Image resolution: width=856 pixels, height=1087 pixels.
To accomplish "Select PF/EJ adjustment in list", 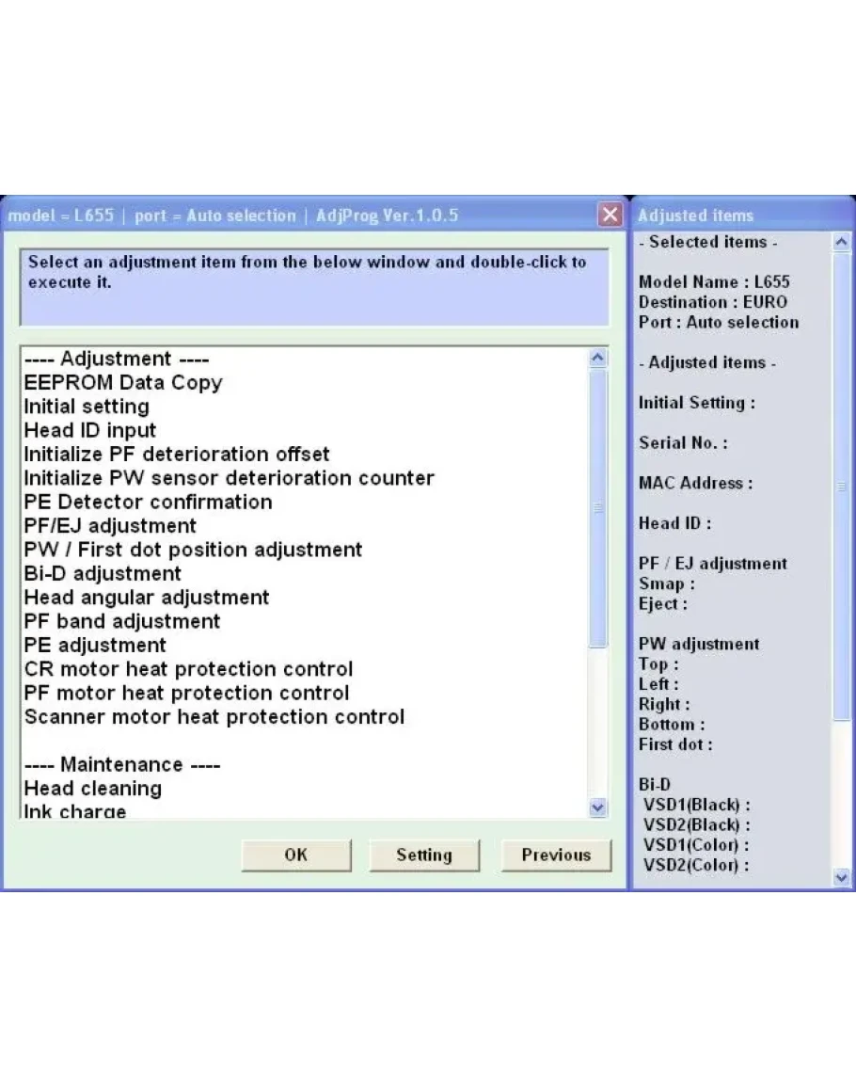I will click(x=110, y=526).
